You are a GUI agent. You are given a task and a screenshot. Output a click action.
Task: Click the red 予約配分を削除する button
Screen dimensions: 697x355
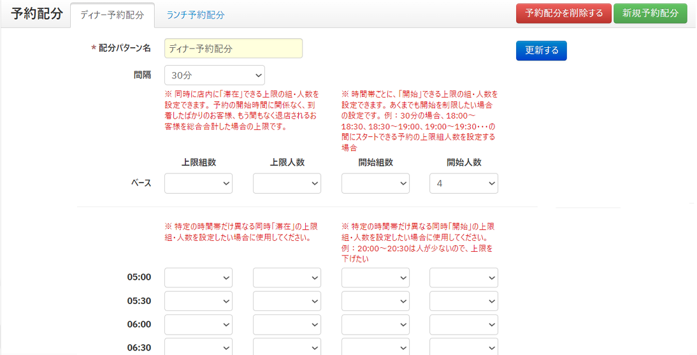pos(564,13)
